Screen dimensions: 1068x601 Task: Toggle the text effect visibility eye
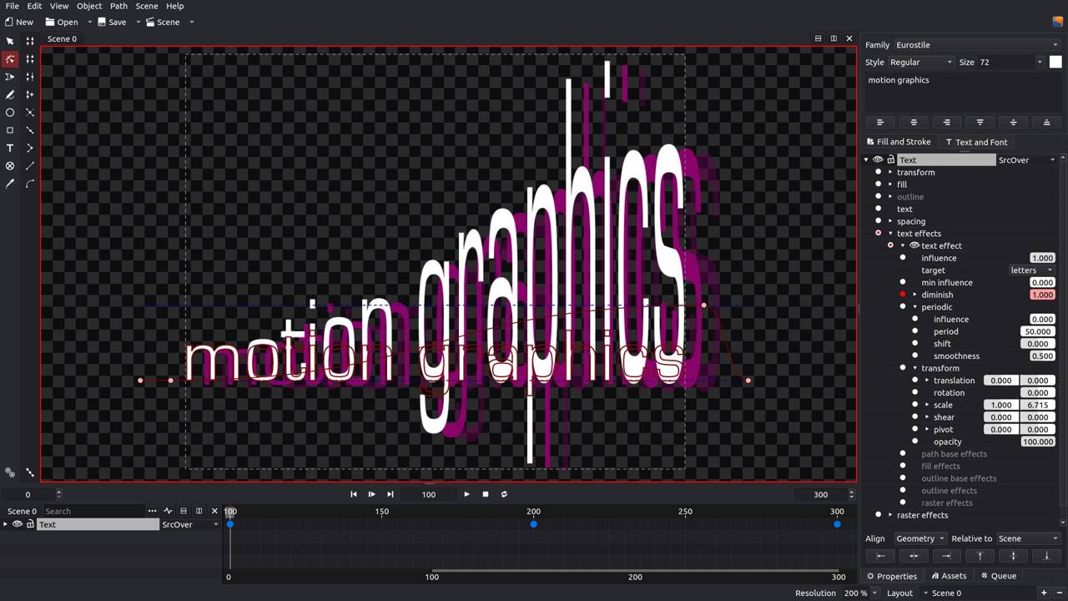click(x=914, y=245)
